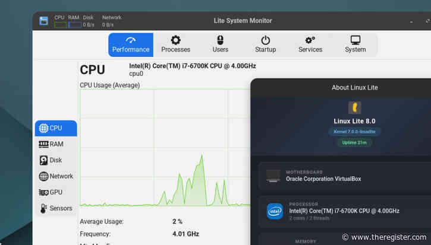Show Network performance from sidebar
Screen dimensions: 431x245
(56, 176)
